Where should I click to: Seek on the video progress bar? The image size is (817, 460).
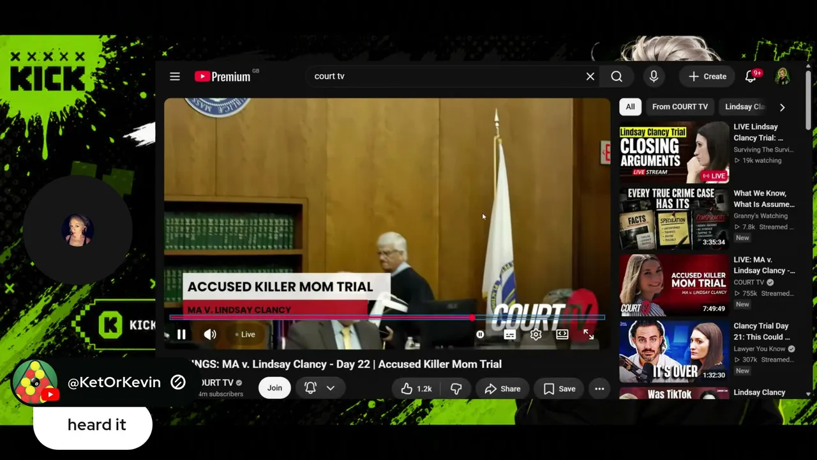pos(387,318)
